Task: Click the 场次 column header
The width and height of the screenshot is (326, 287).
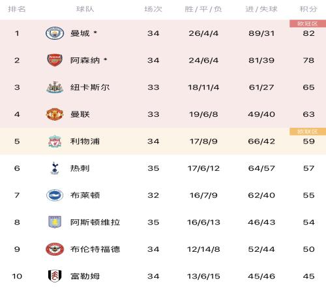Action: click(153, 9)
